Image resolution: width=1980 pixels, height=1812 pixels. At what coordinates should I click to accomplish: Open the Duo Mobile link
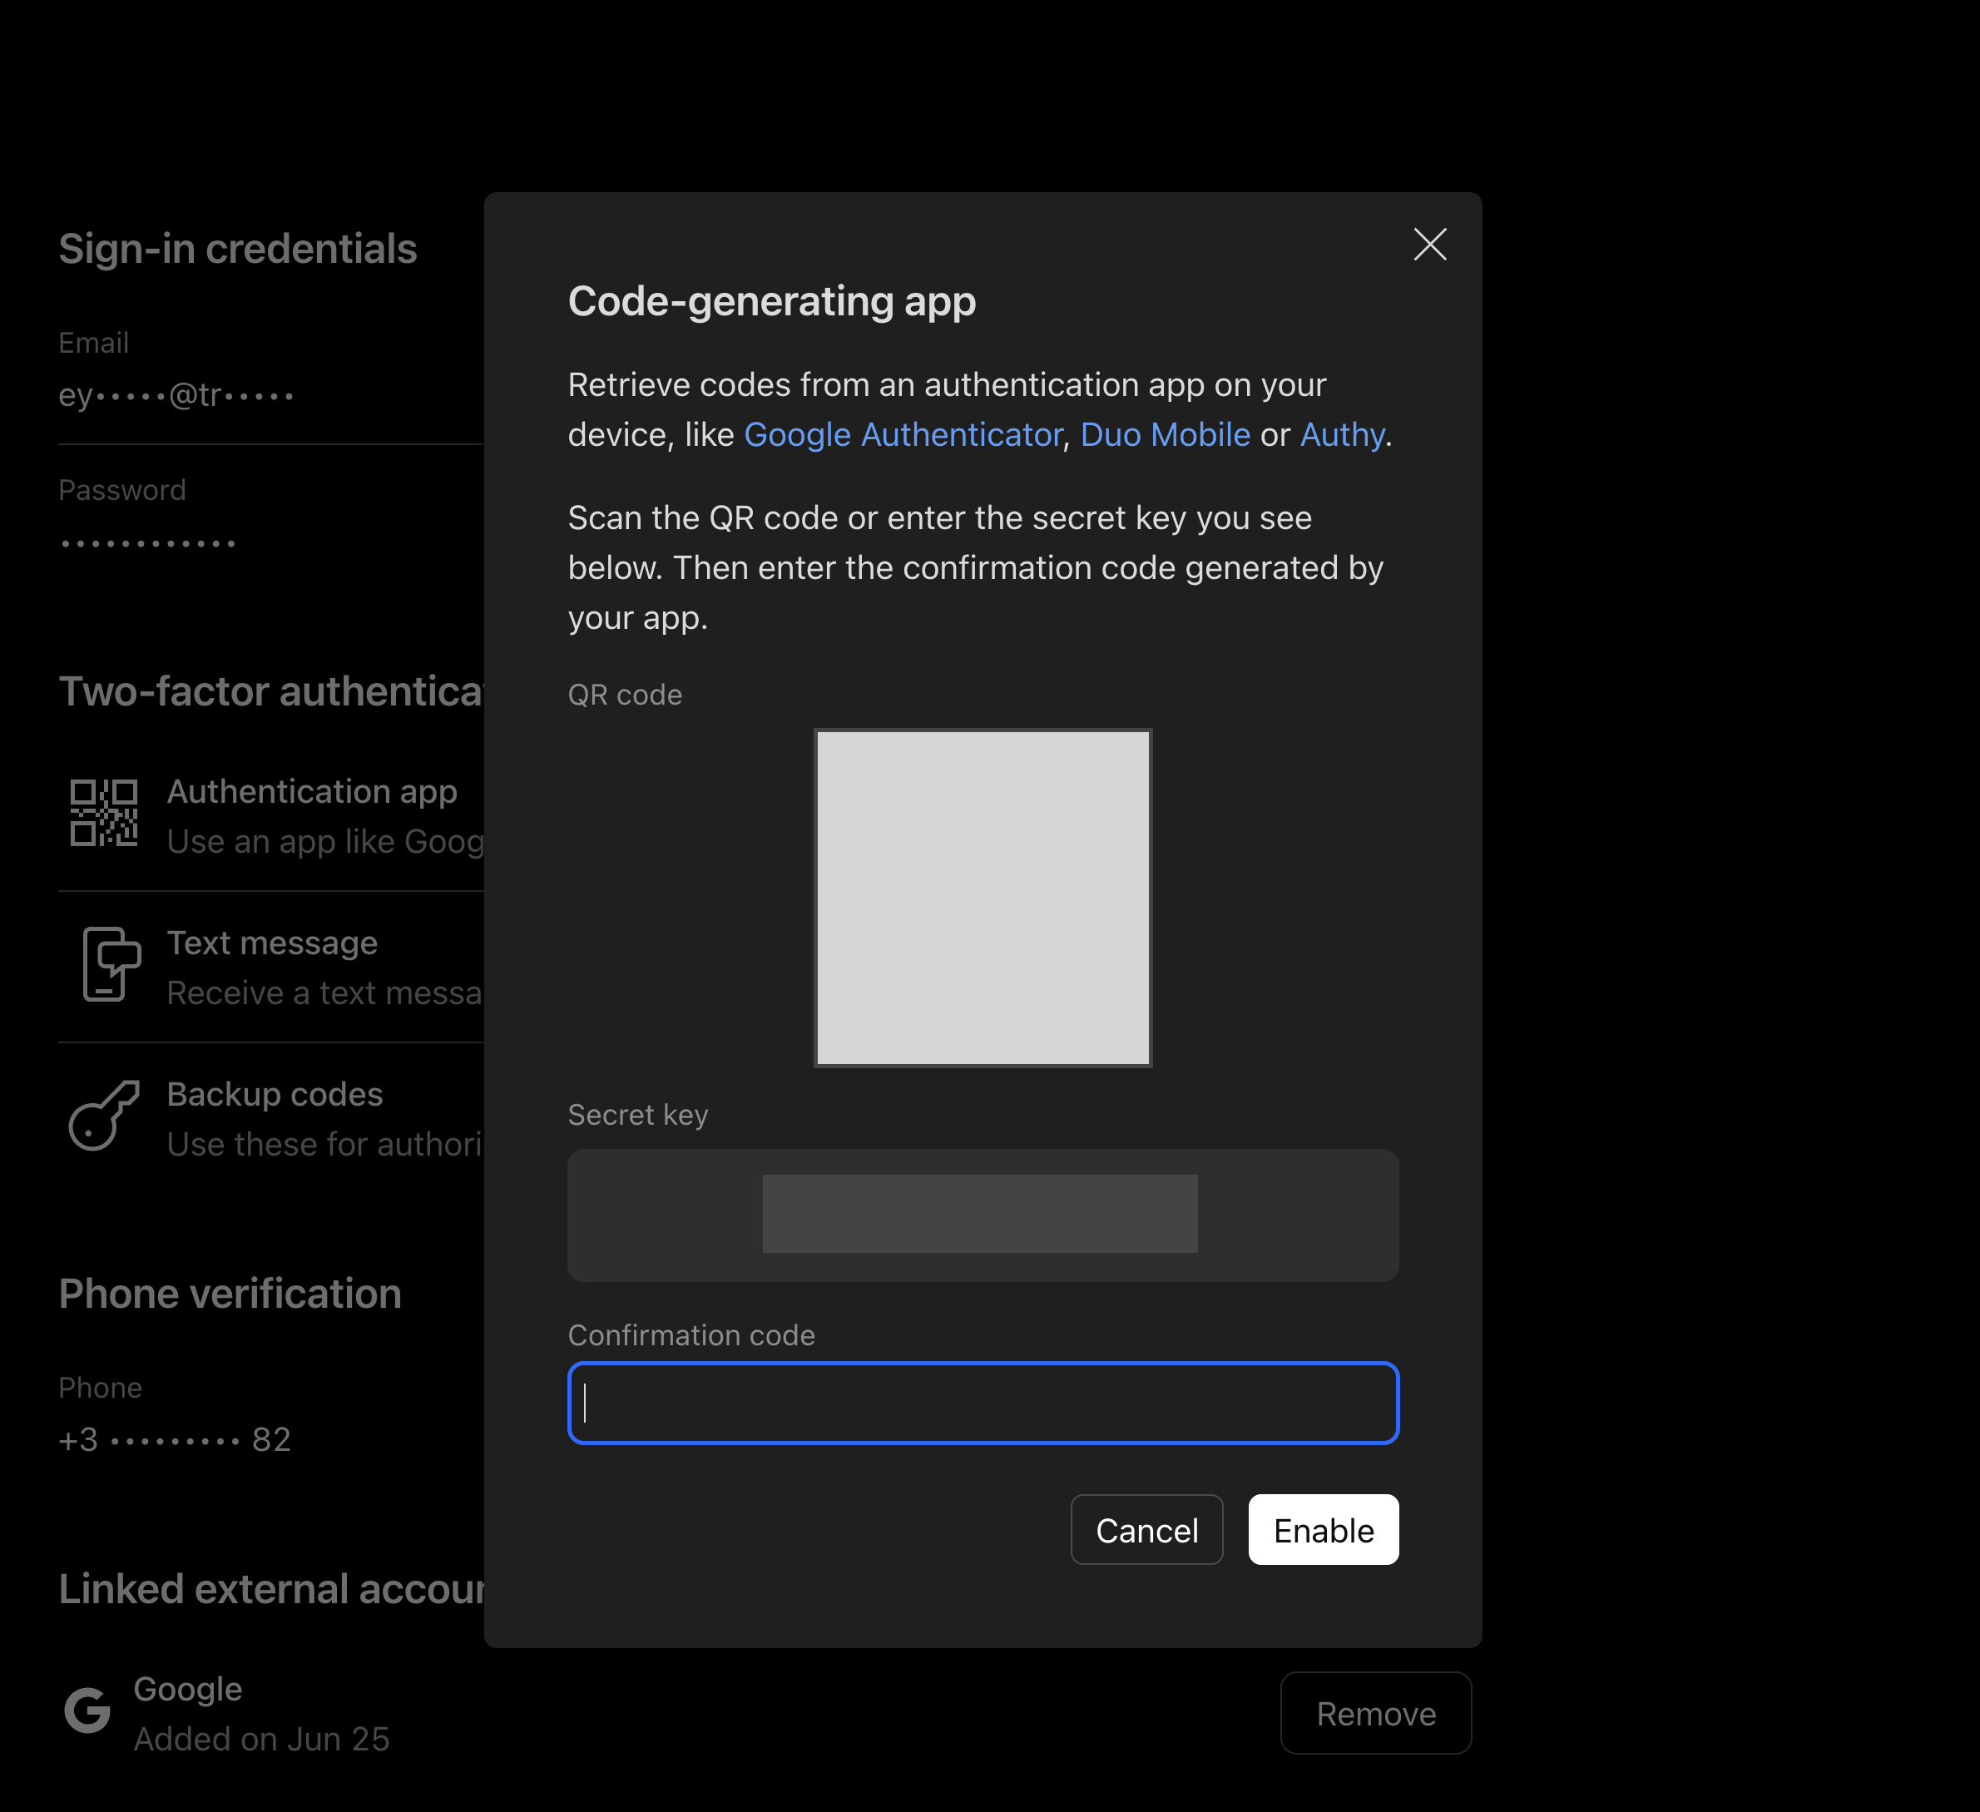pos(1165,434)
